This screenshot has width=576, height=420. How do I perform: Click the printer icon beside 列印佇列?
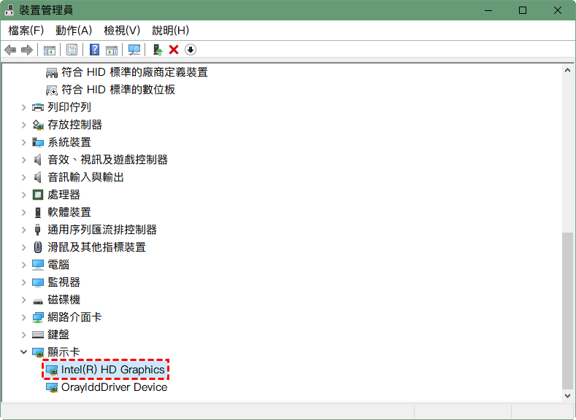tap(38, 107)
